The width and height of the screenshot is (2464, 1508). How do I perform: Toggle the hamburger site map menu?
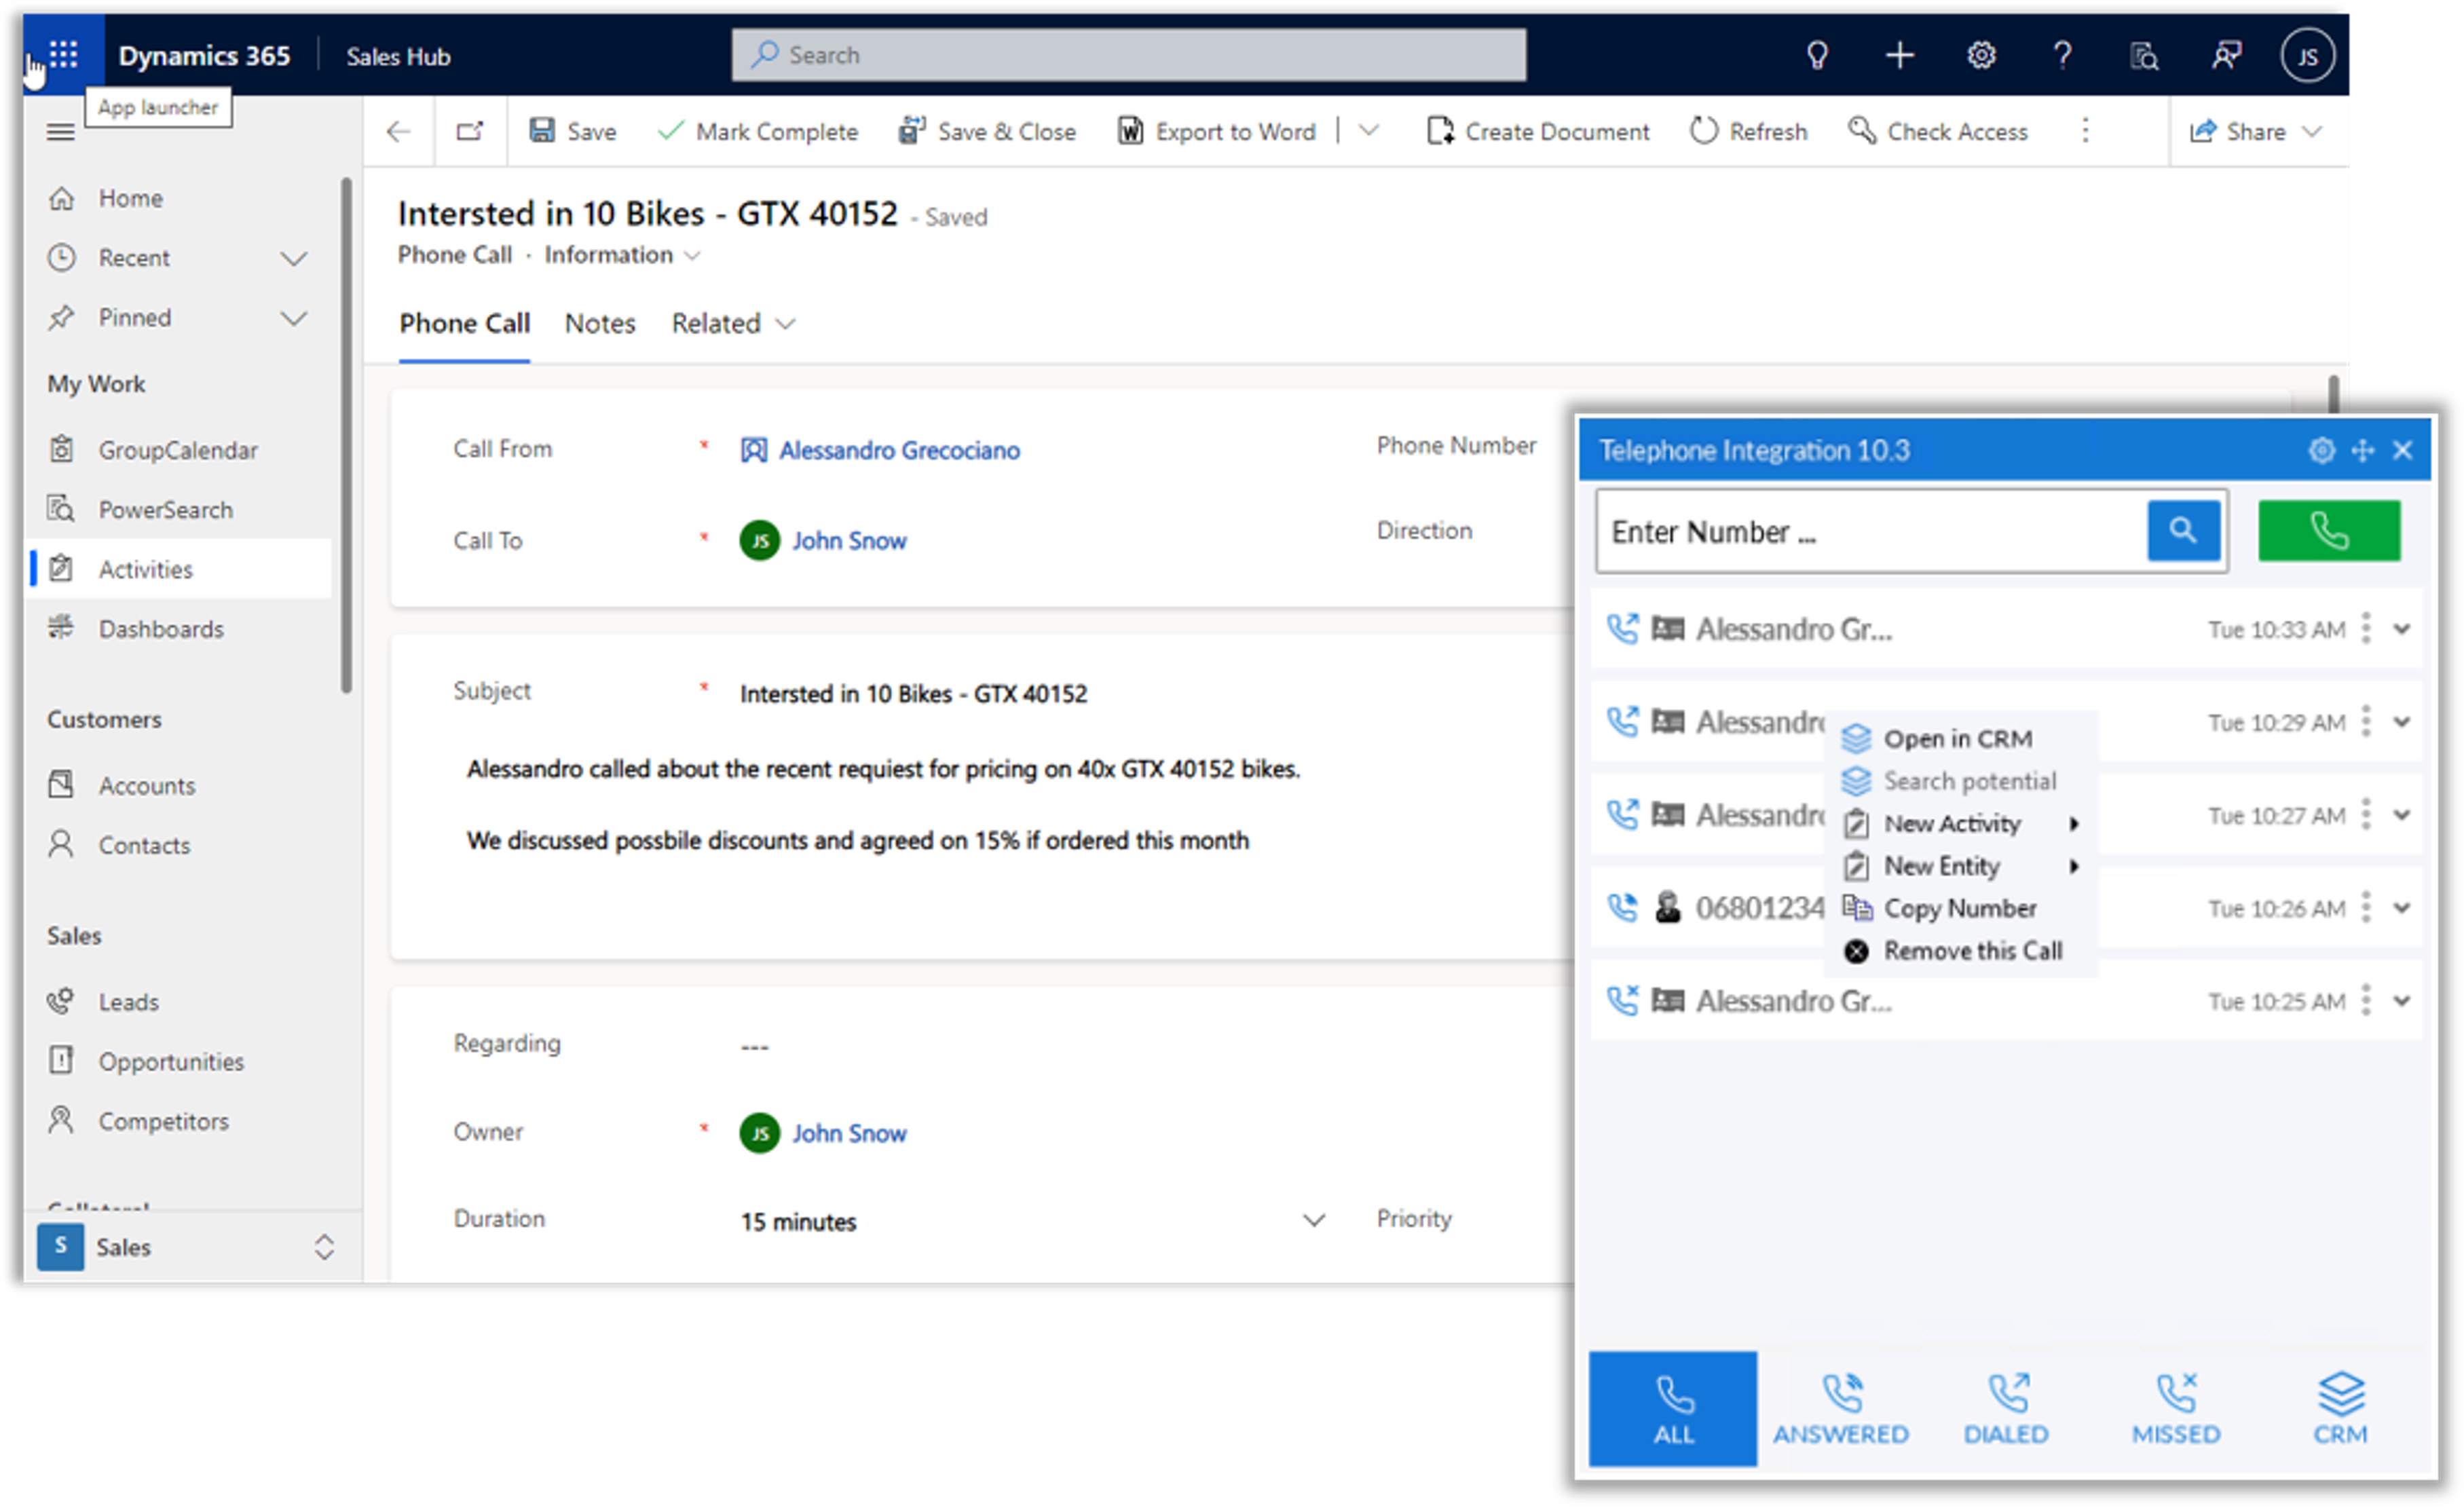point(61,132)
